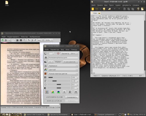Click the print icon in the gedit toolbar

109,9
